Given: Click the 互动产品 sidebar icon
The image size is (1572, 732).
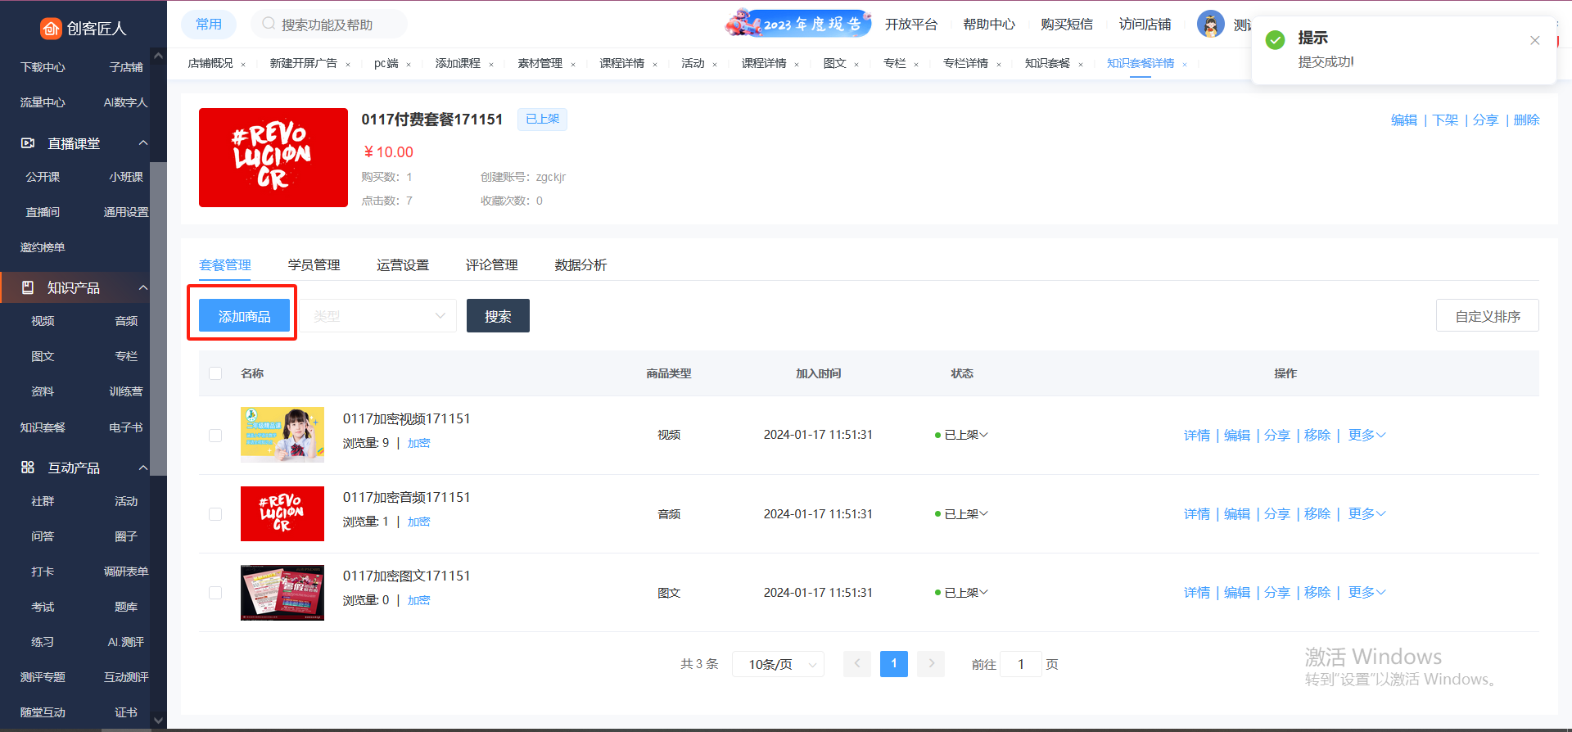Looking at the screenshot, I should (28, 468).
